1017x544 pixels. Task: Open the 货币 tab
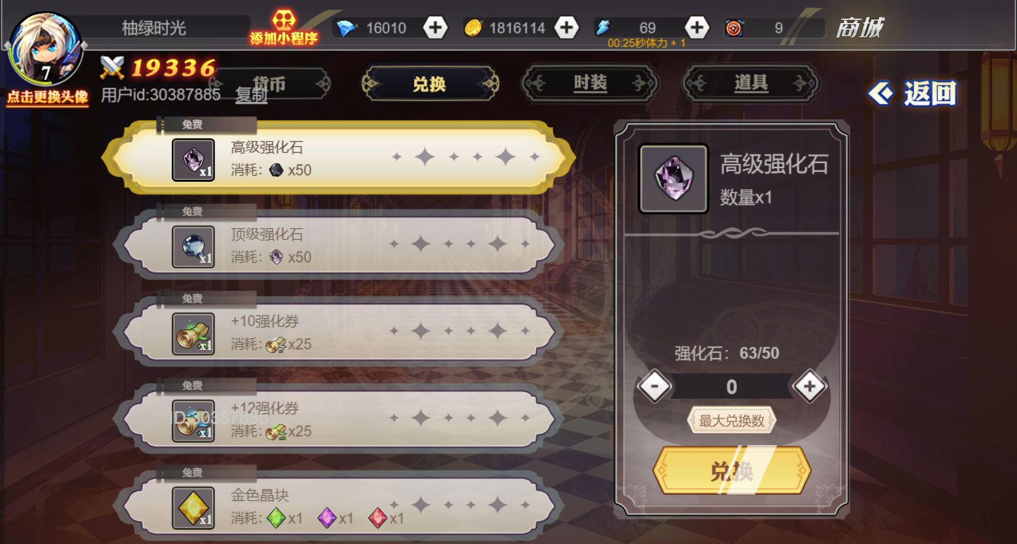[x=270, y=83]
